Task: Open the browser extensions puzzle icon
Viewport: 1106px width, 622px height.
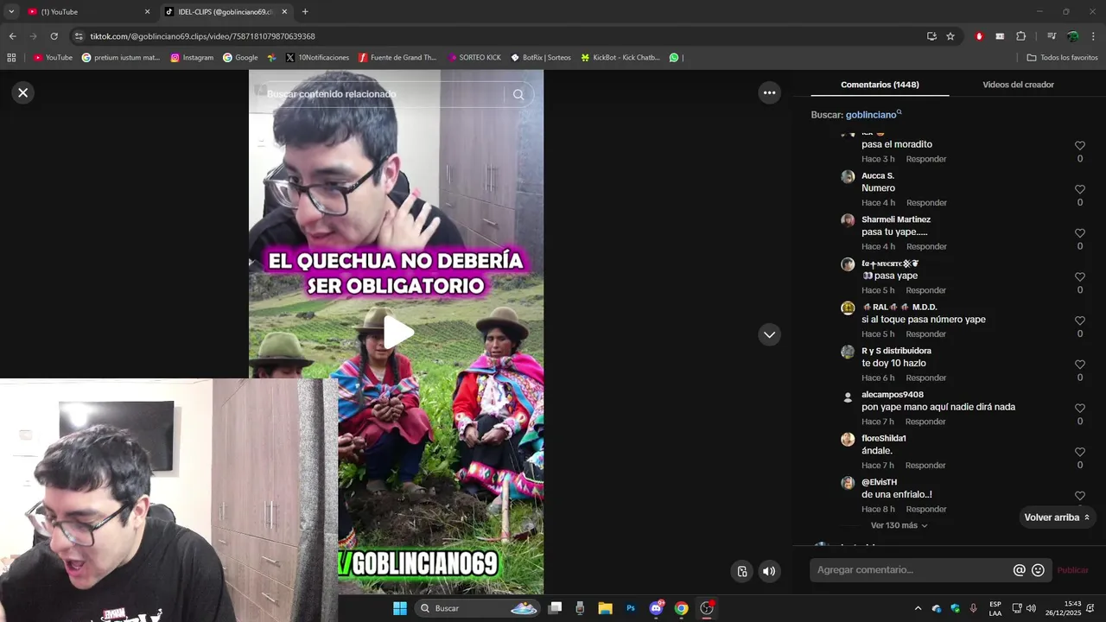Action: tap(1020, 36)
